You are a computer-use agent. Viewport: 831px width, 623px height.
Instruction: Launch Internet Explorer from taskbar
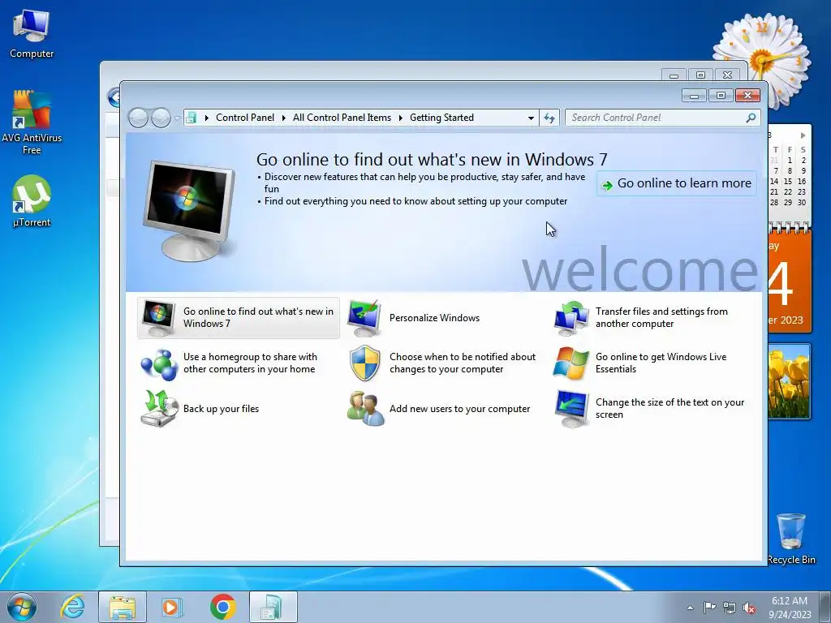tap(72, 607)
